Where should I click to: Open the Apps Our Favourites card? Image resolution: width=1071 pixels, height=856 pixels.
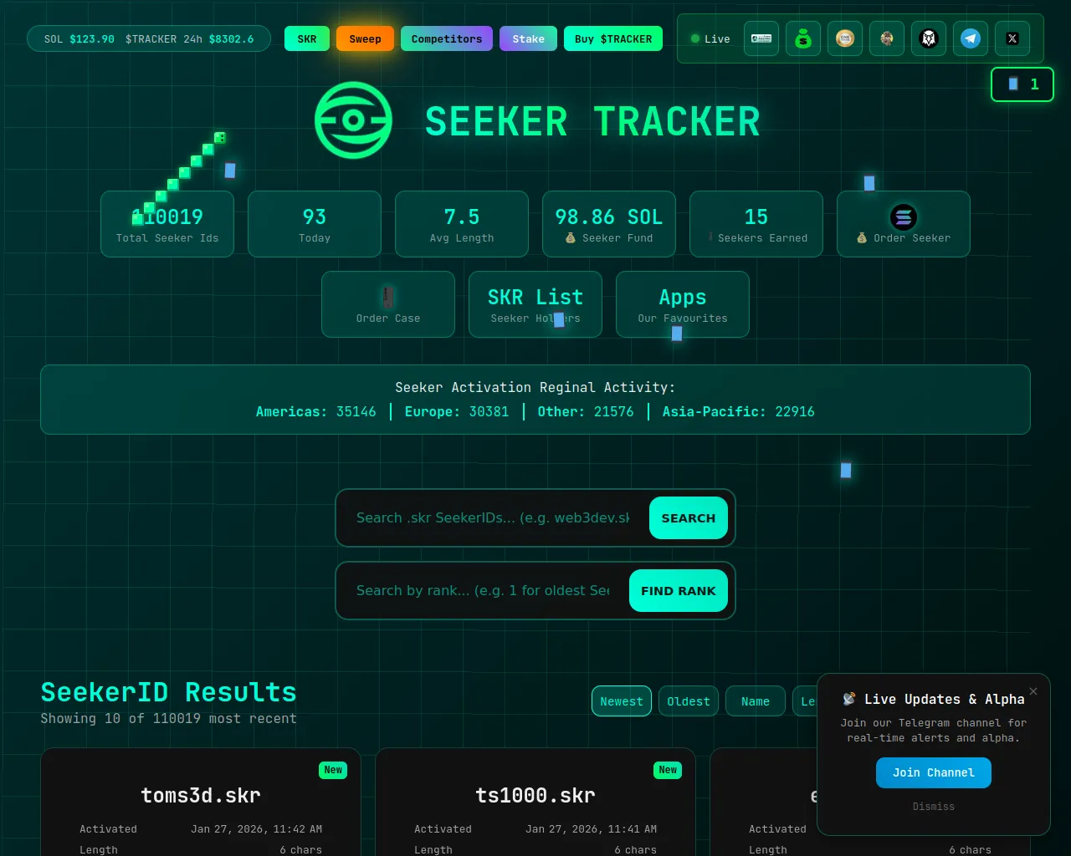(683, 304)
